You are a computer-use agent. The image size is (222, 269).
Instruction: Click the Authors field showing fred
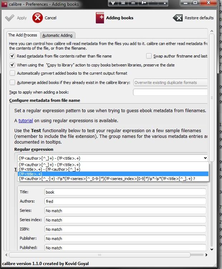[125, 201]
